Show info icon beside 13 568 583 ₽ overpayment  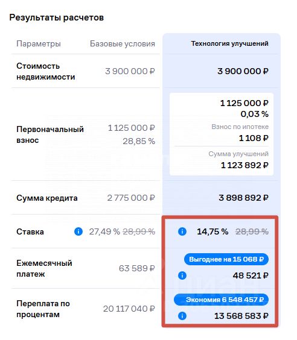[x=182, y=316]
